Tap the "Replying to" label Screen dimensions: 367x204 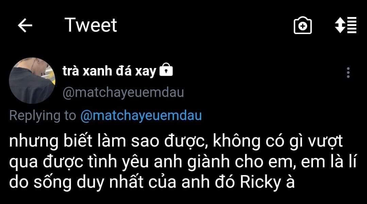[42, 116]
